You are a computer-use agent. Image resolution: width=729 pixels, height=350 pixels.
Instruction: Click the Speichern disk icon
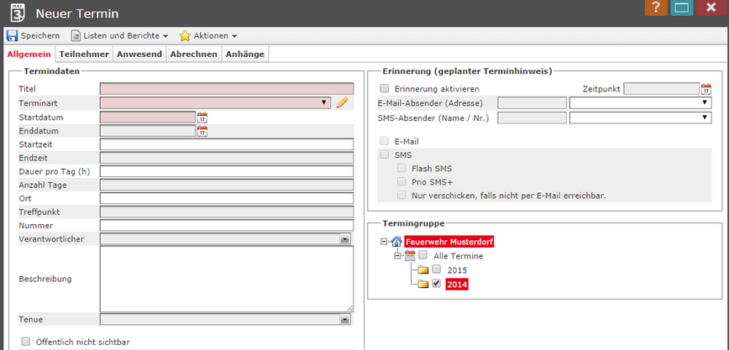[12, 36]
